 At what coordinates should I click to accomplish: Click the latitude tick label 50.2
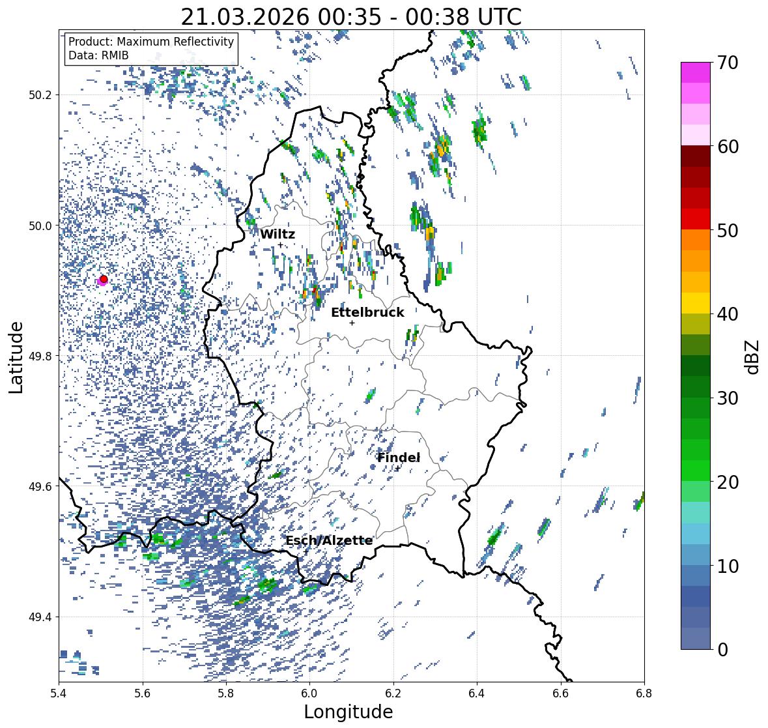coord(40,95)
